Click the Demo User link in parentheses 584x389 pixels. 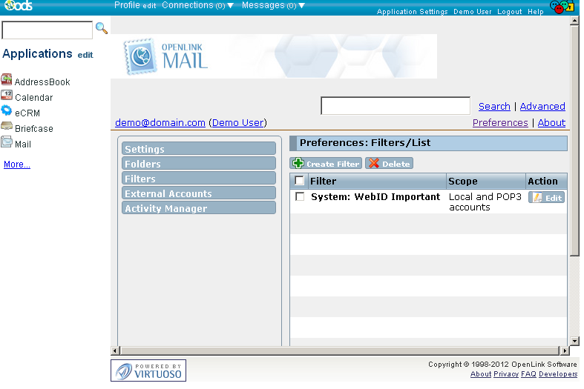tap(238, 123)
